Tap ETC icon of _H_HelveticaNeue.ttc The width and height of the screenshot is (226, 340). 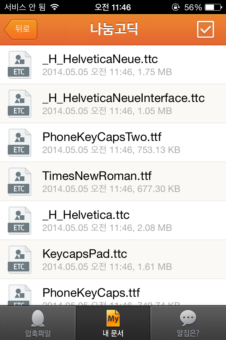19,65
